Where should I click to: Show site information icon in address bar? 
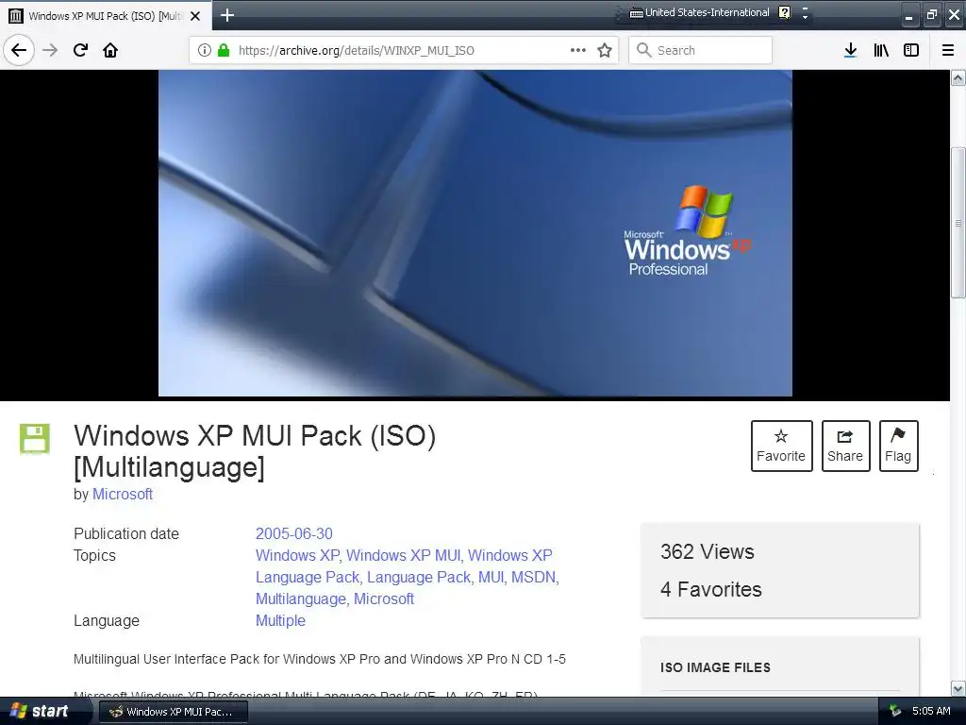point(205,50)
